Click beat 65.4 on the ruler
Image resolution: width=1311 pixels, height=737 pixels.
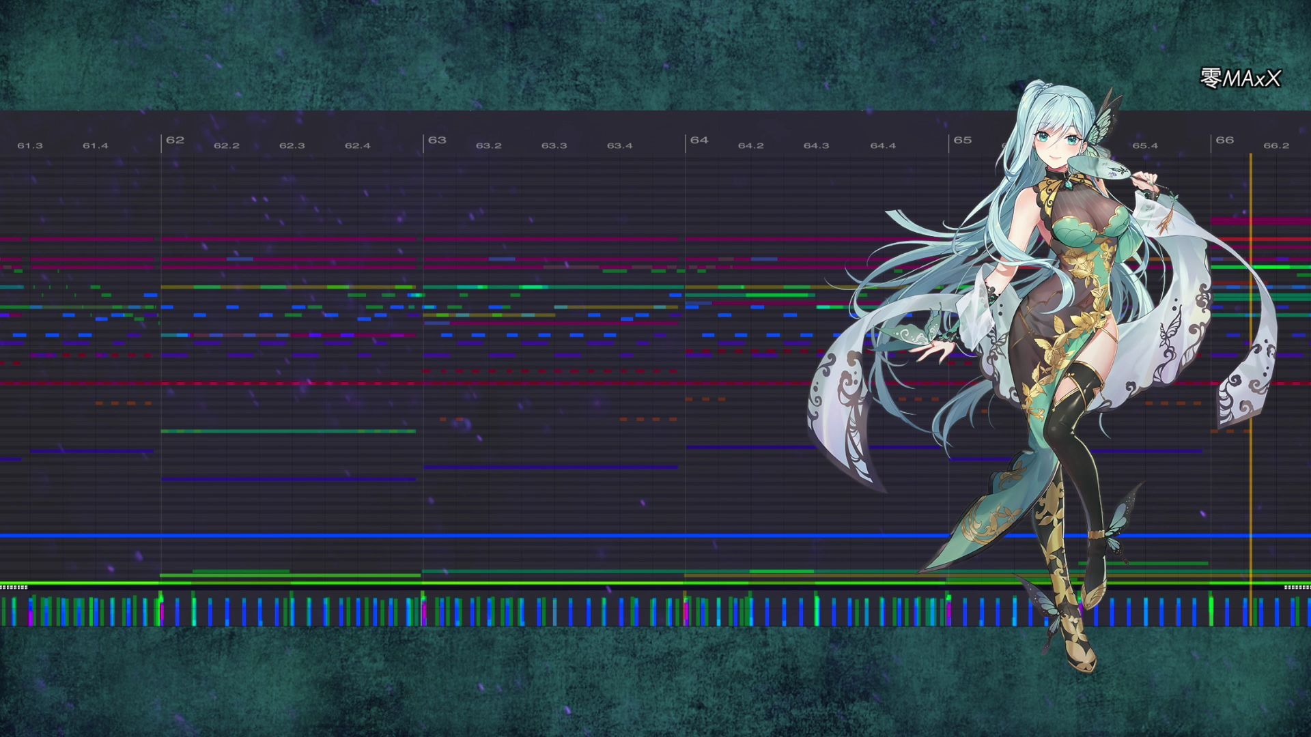coord(1145,146)
